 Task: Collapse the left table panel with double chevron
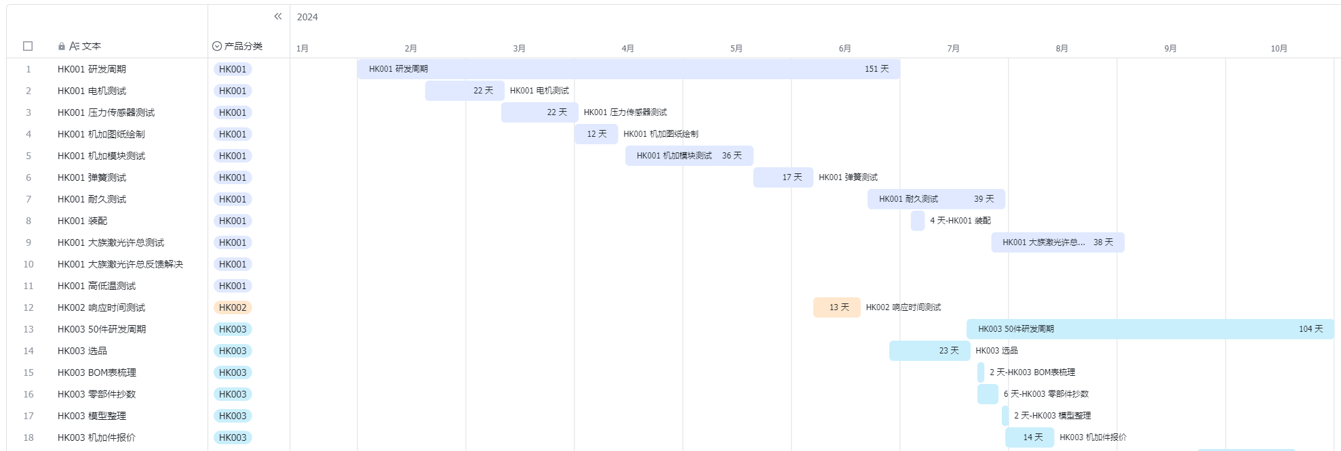(277, 16)
